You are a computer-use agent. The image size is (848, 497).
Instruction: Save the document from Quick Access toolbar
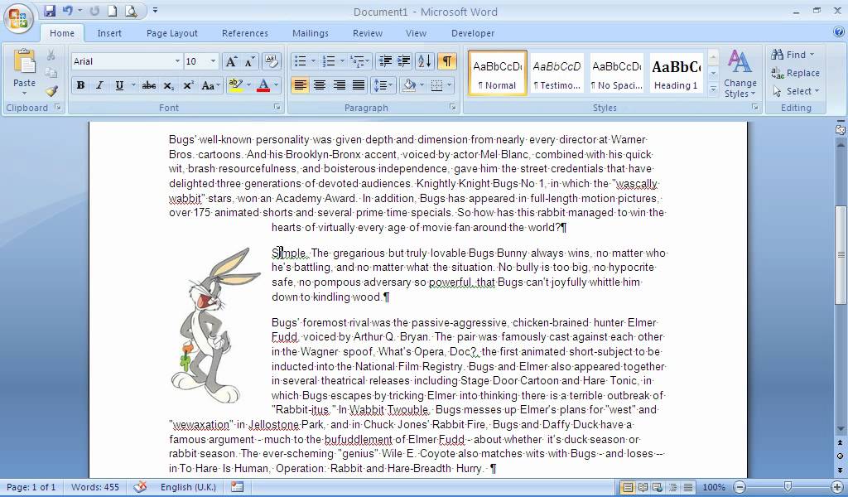50,11
